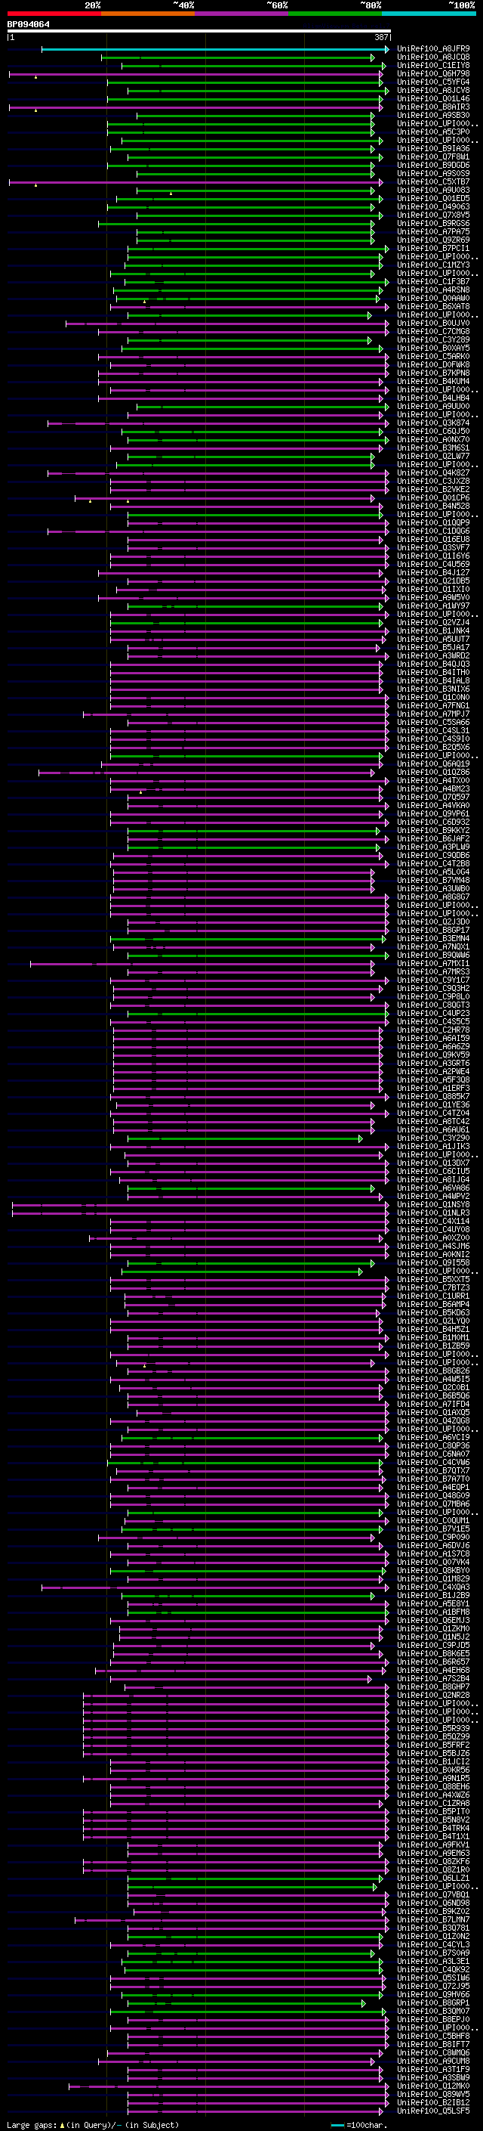483x2131 pixels.
Task: Click the UniRef100_Q7F8W1 label
Action: click(433, 156)
